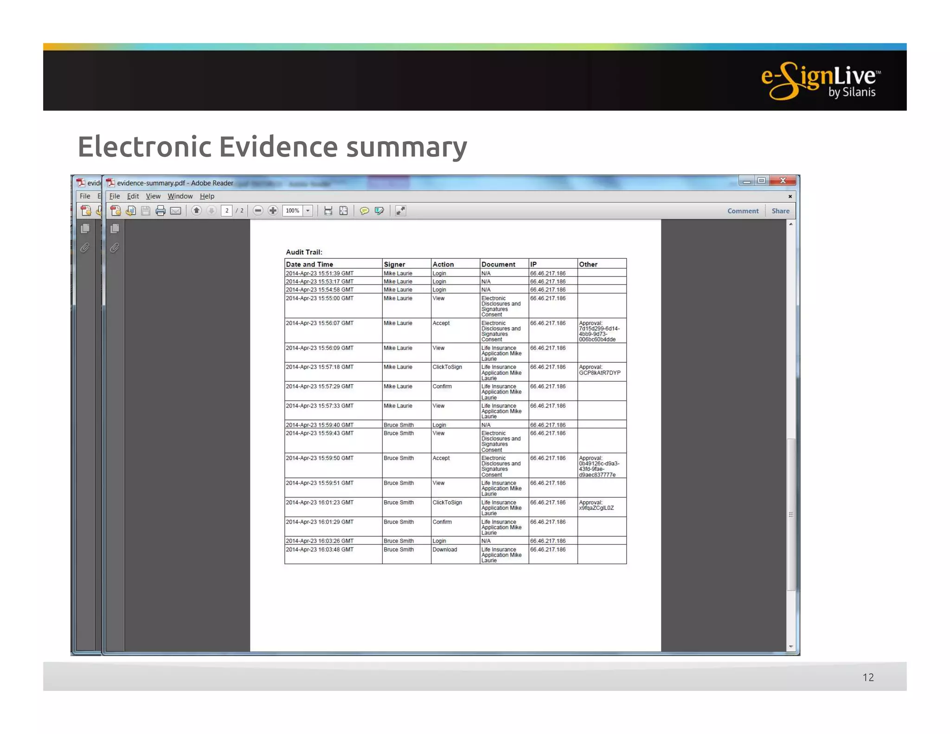
Task: Open Page Thumbnails panel in back window
Action: click(85, 228)
